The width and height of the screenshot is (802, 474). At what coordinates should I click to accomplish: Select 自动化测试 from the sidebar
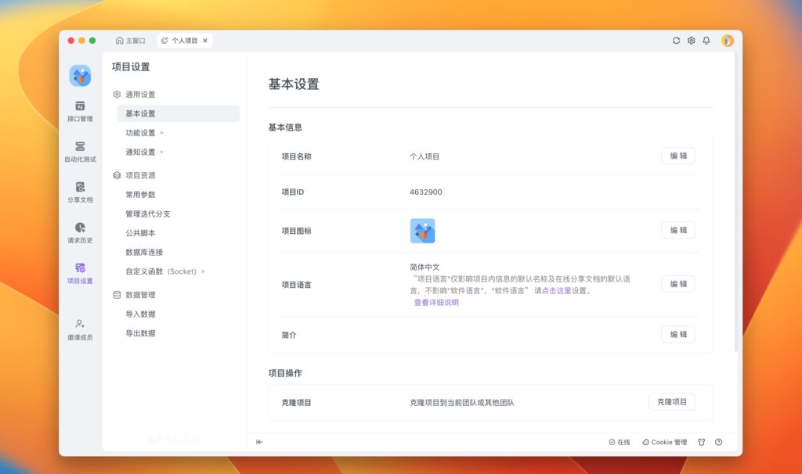[79, 153]
